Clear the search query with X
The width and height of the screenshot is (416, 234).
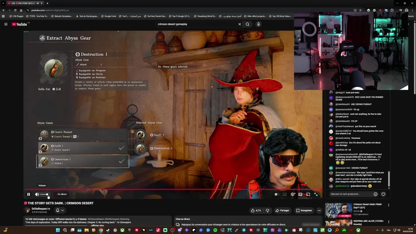tap(240, 24)
